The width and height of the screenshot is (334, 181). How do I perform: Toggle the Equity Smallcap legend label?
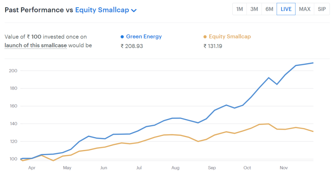pyautogui.click(x=230, y=37)
